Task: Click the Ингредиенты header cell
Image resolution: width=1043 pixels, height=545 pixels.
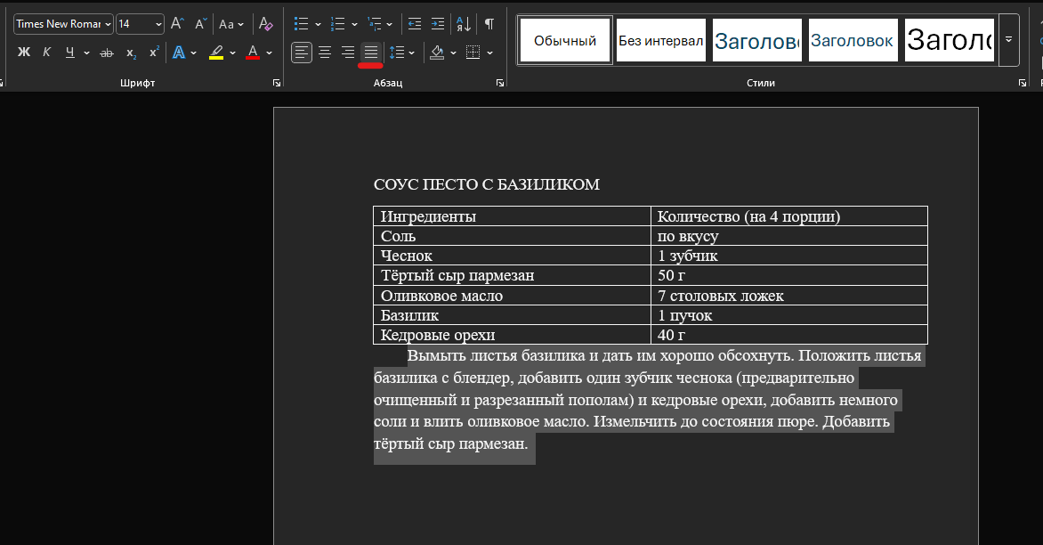Action: point(512,216)
